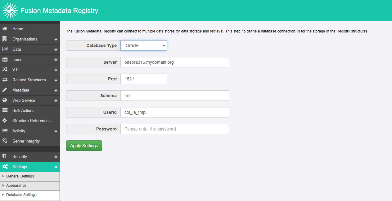Open the Database Type dropdown
This screenshot has width=392, height=201.
tap(143, 45)
